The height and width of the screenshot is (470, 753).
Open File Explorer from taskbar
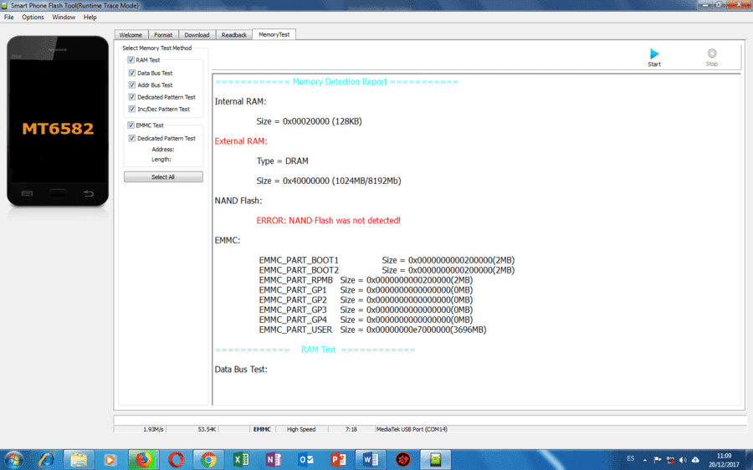pos(79,460)
